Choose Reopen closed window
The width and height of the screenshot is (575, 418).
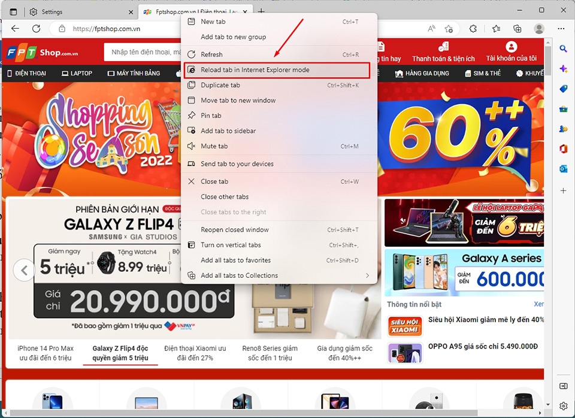coord(279,230)
